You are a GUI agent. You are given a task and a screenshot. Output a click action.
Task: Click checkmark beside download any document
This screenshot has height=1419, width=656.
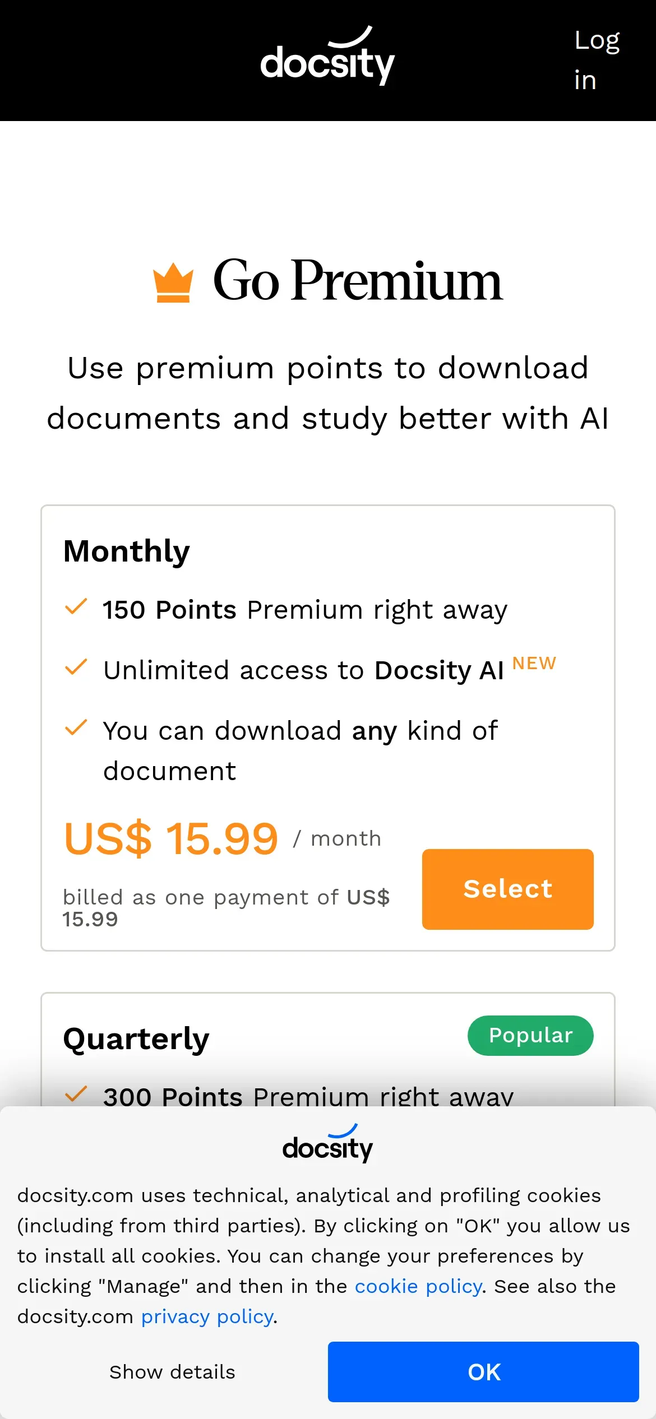coord(76,727)
